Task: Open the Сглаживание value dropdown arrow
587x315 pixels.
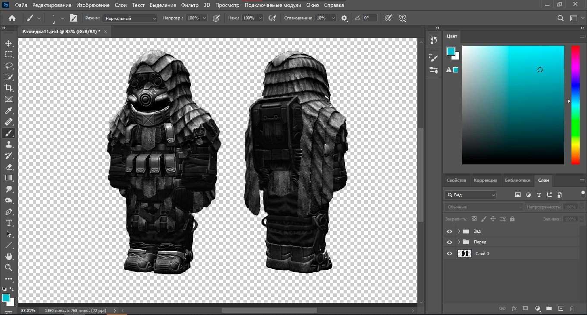Action: pyautogui.click(x=333, y=18)
